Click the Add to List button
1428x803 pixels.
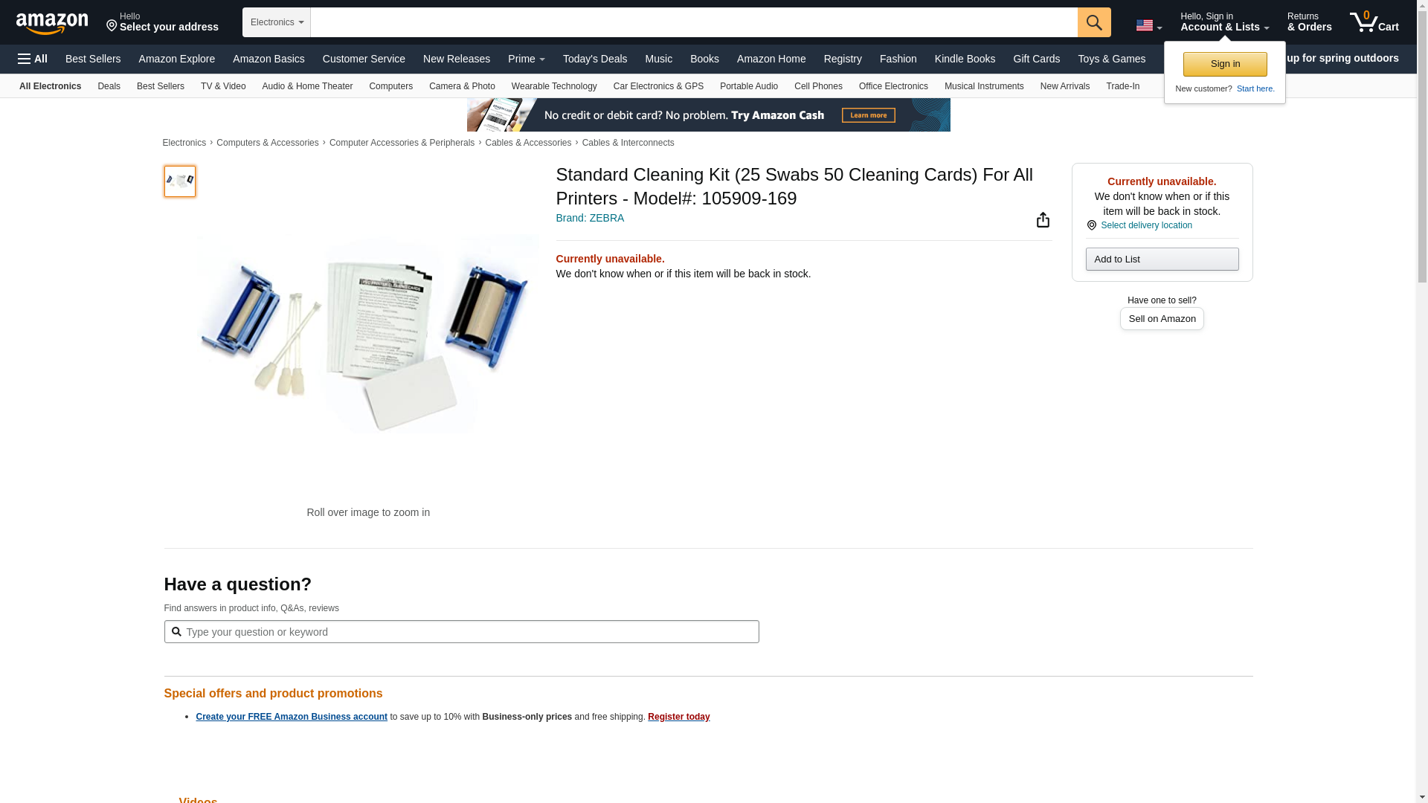coord(1162,259)
